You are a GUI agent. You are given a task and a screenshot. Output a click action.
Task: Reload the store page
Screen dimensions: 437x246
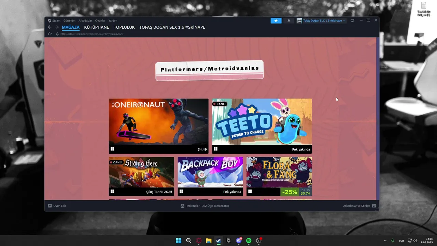pyautogui.click(x=50, y=34)
